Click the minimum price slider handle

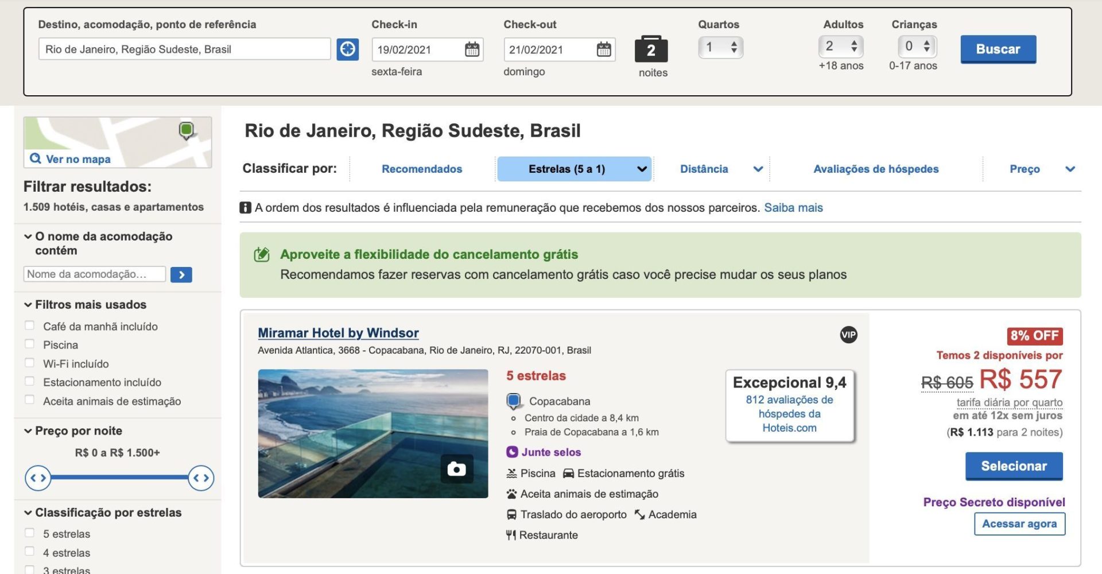click(x=38, y=478)
